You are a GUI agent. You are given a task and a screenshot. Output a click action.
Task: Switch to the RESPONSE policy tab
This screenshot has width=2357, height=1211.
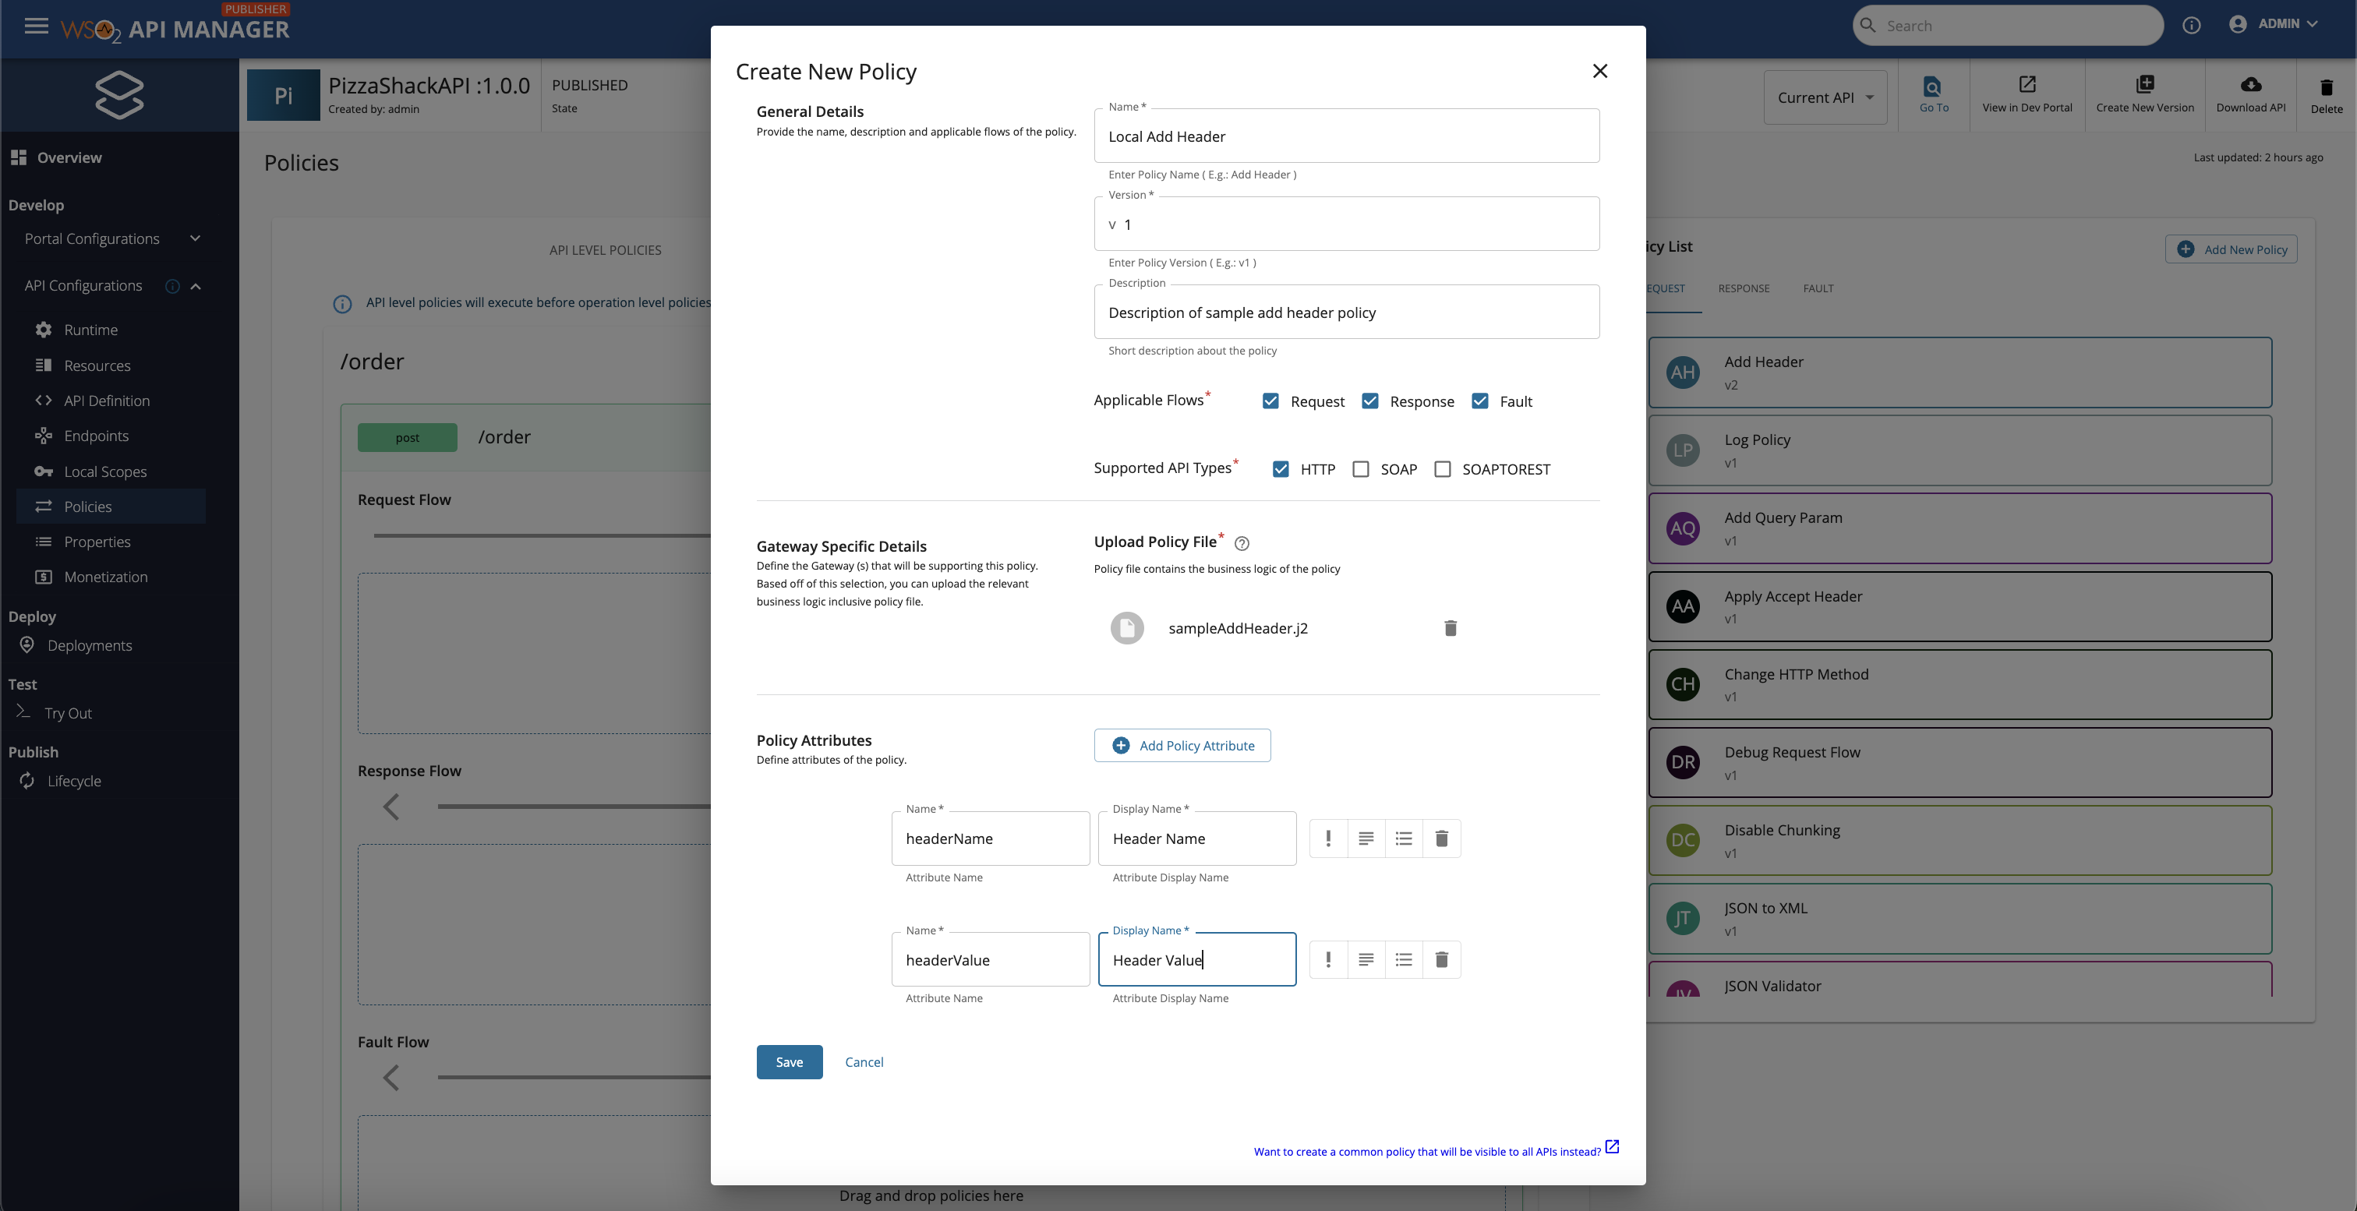[1743, 288]
